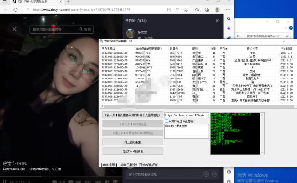Click the grayed step two start browser button

point(133,124)
